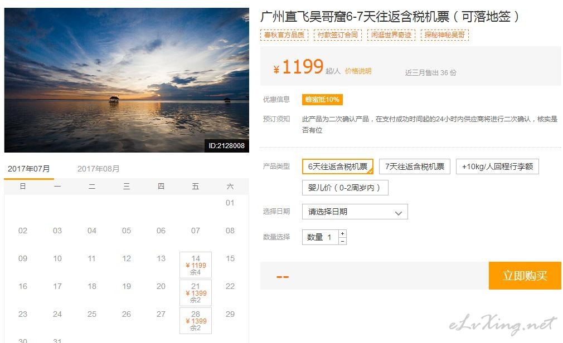Click calendar date 18
The width and height of the screenshot is (563, 343).
92,286
